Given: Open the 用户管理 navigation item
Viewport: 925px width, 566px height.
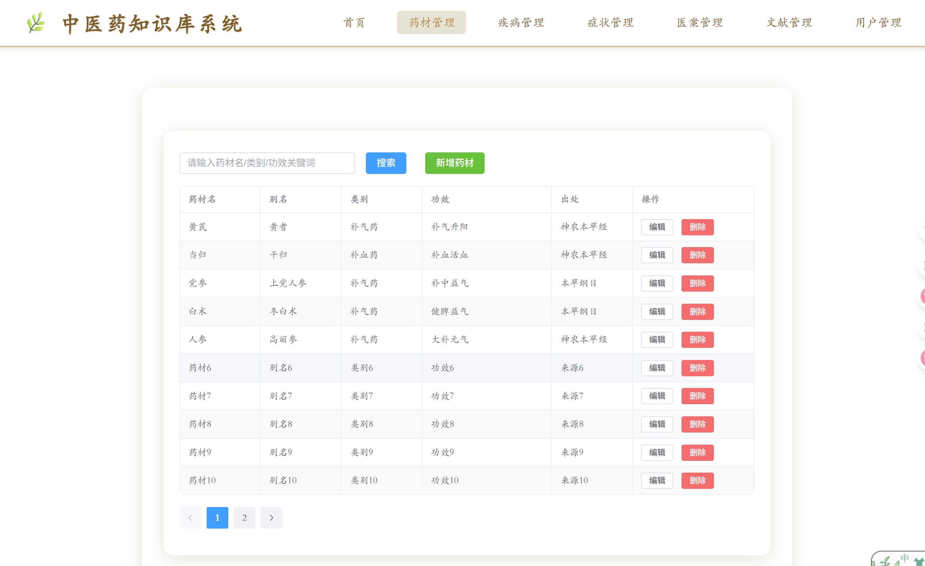Looking at the screenshot, I should click(x=878, y=23).
